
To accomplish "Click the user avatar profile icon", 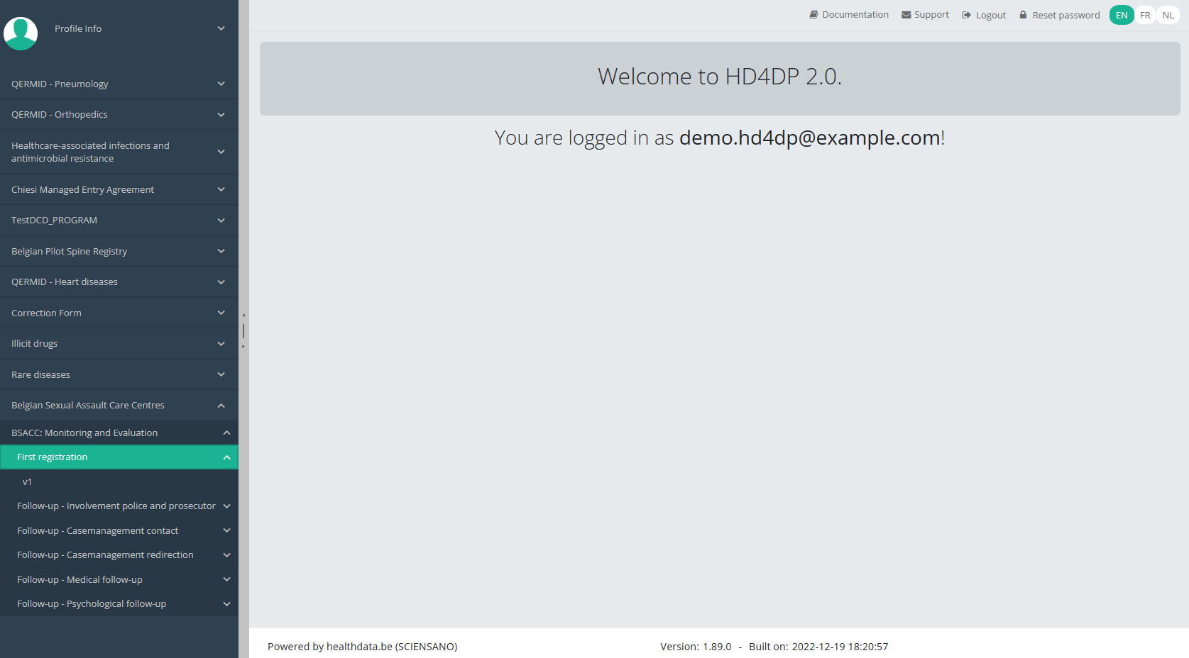I will [21, 33].
